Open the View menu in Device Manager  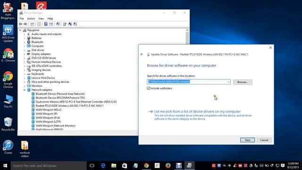41,18
